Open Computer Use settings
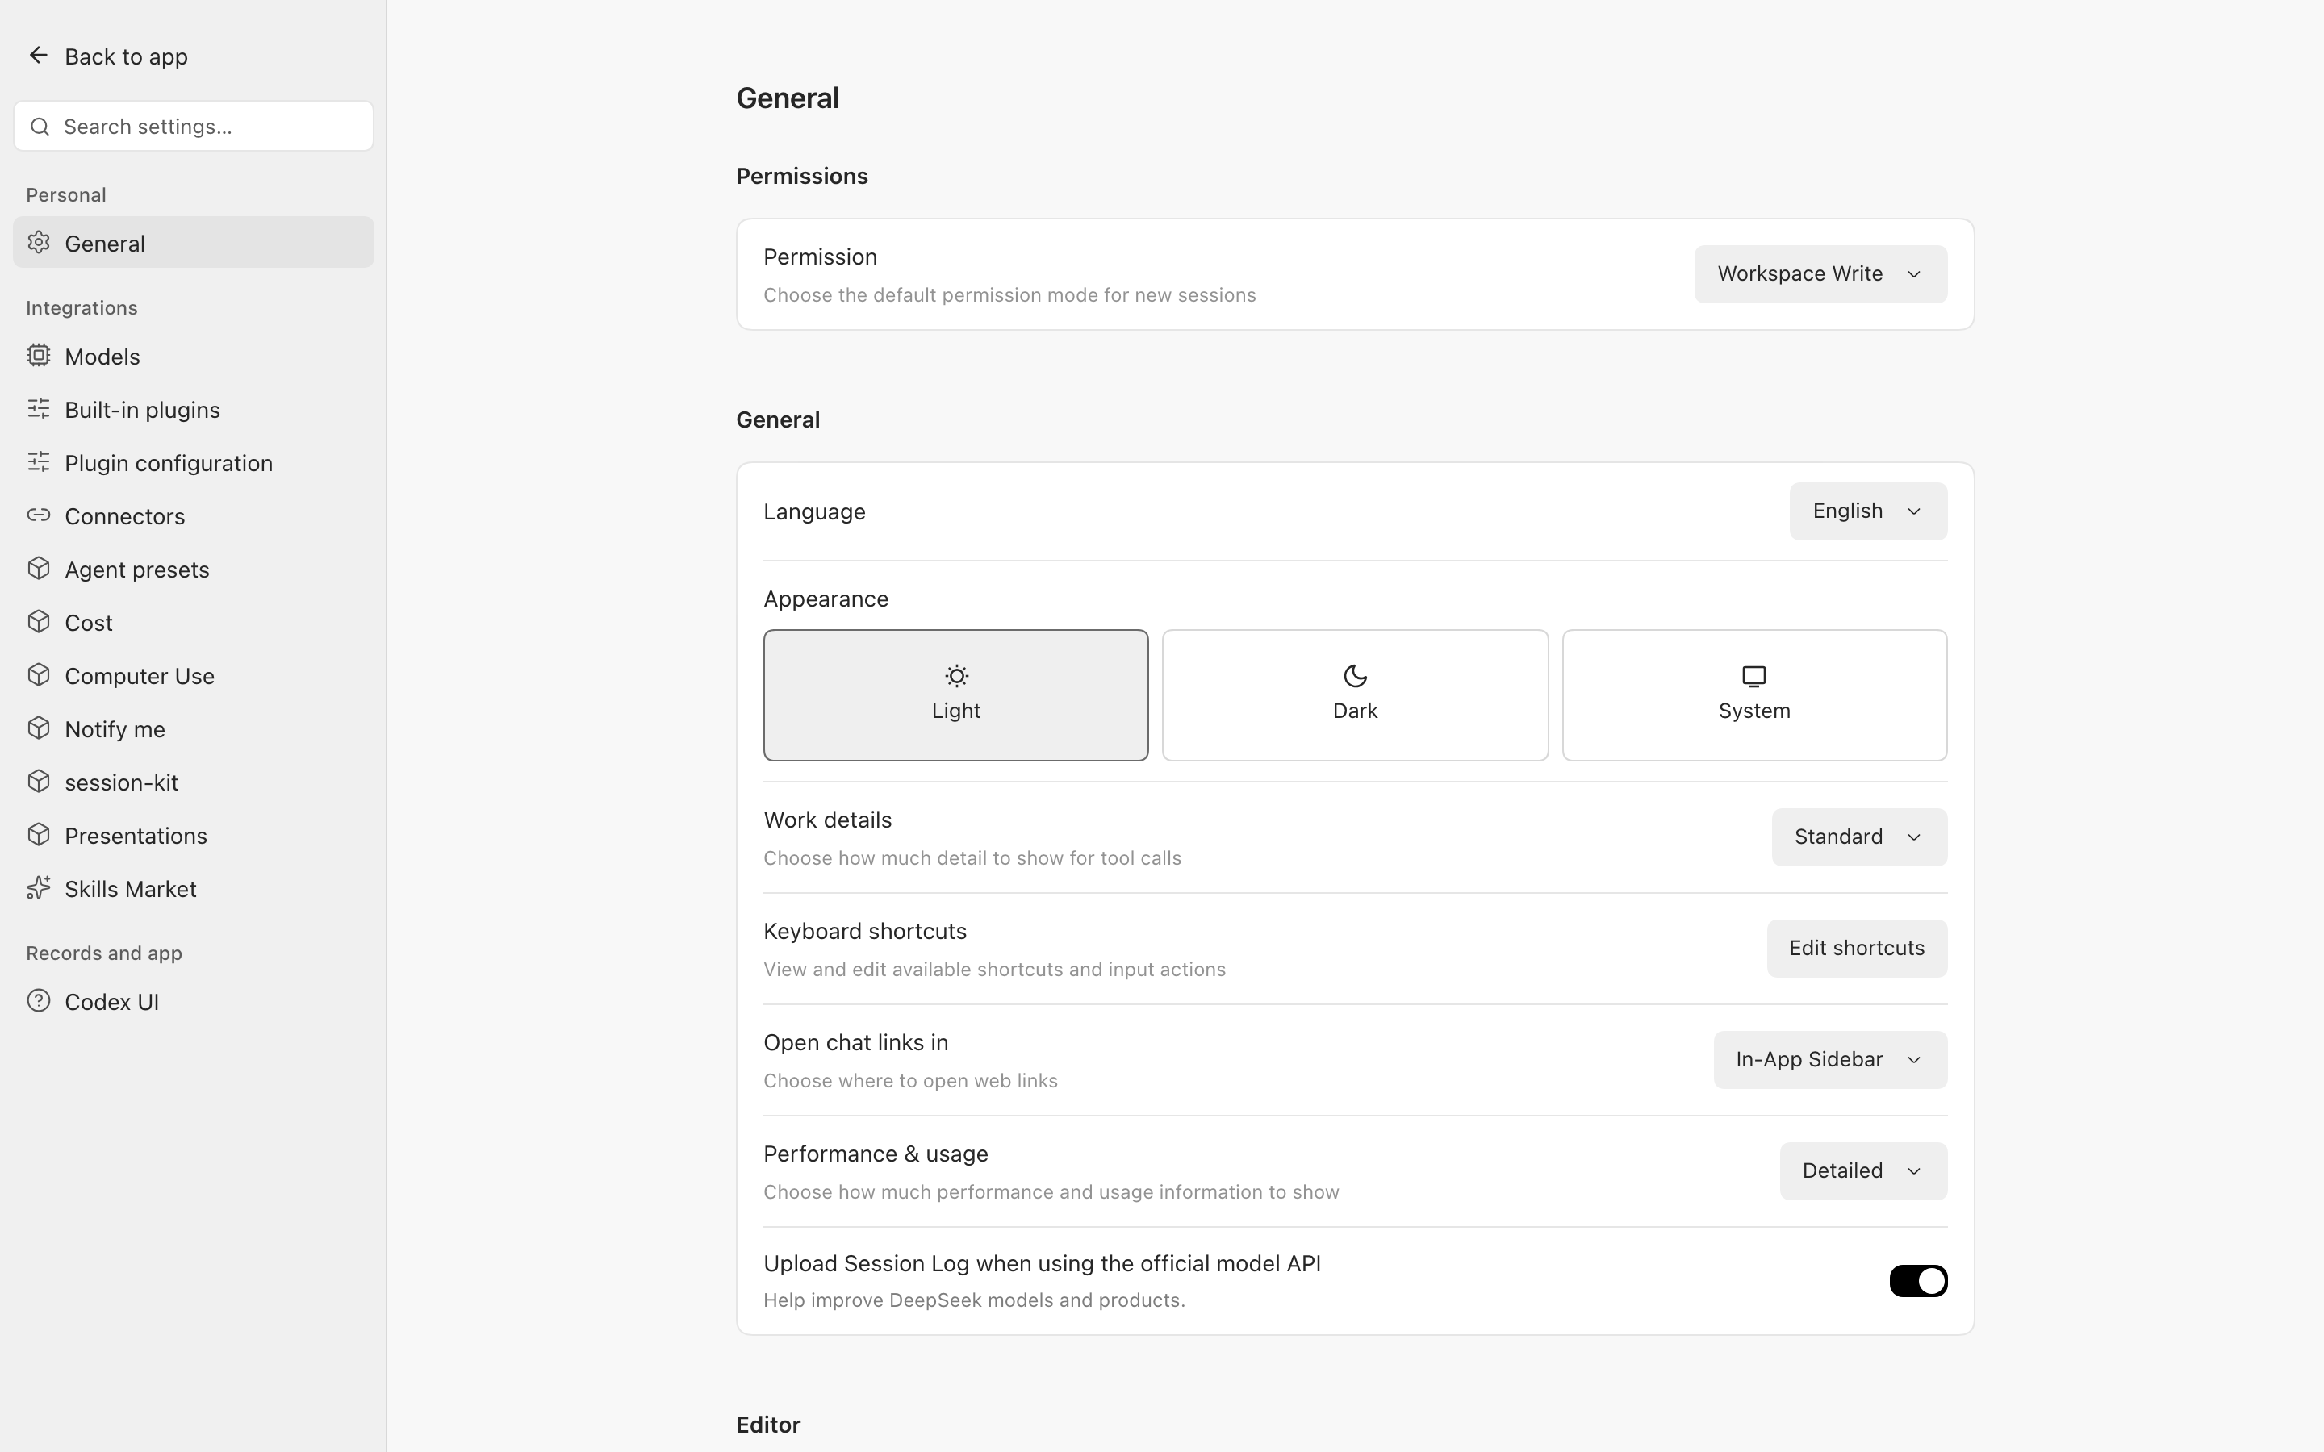Image resolution: width=2324 pixels, height=1452 pixels. coord(193,676)
